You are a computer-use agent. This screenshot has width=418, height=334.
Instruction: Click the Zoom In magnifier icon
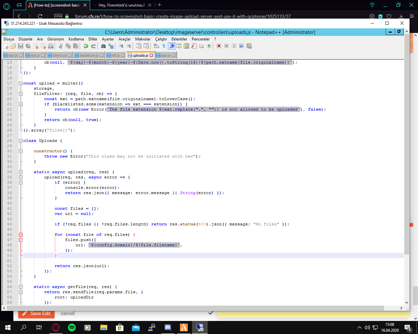[x=121, y=46]
